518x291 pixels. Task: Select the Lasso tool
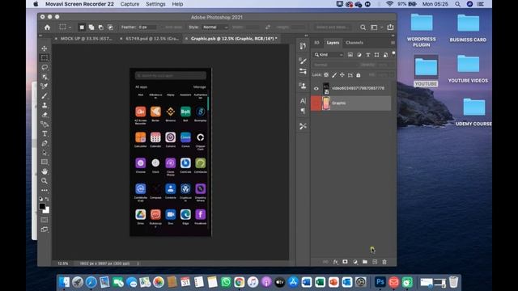pos(45,67)
